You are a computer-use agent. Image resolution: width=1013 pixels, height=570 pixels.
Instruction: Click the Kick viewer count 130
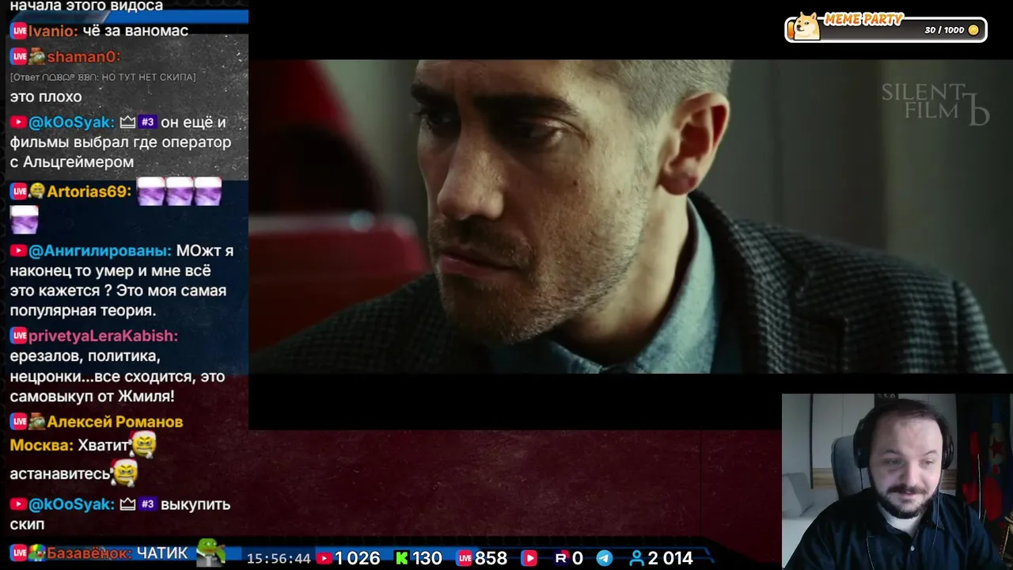coord(427,558)
